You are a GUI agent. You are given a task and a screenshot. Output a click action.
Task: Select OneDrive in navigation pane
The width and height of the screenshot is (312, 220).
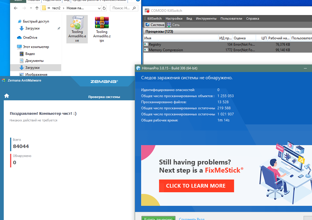(x=30, y=38)
